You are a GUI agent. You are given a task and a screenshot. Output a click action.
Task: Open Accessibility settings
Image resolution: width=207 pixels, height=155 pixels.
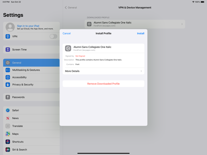[31, 77]
